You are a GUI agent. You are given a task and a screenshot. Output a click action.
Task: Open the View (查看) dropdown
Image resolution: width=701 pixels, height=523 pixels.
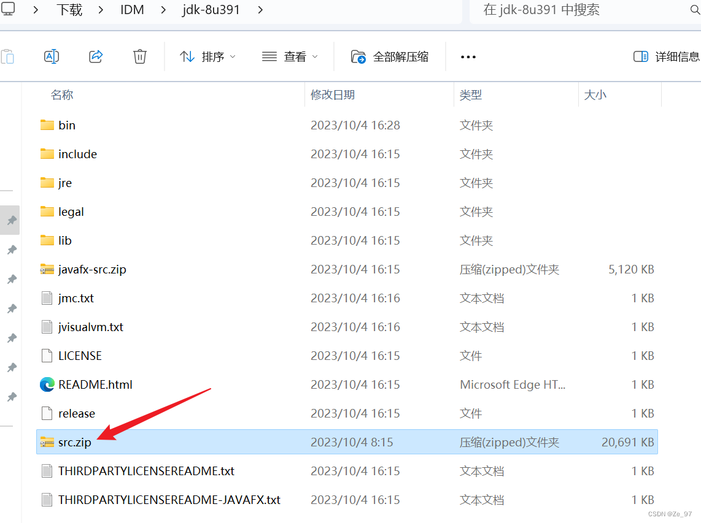pyautogui.click(x=290, y=57)
